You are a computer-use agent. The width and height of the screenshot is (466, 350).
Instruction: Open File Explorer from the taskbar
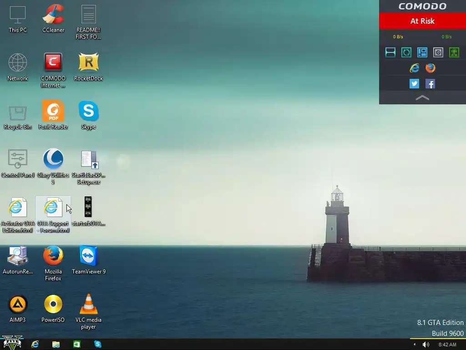click(x=56, y=345)
